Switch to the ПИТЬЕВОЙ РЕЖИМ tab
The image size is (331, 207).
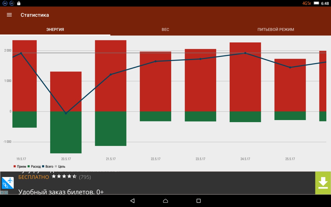[276, 29]
